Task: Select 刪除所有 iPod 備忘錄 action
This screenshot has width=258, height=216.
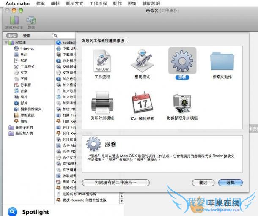Action: 77,194
